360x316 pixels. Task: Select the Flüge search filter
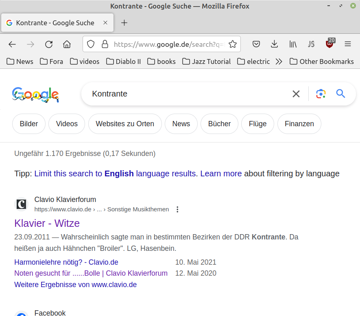(x=257, y=124)
